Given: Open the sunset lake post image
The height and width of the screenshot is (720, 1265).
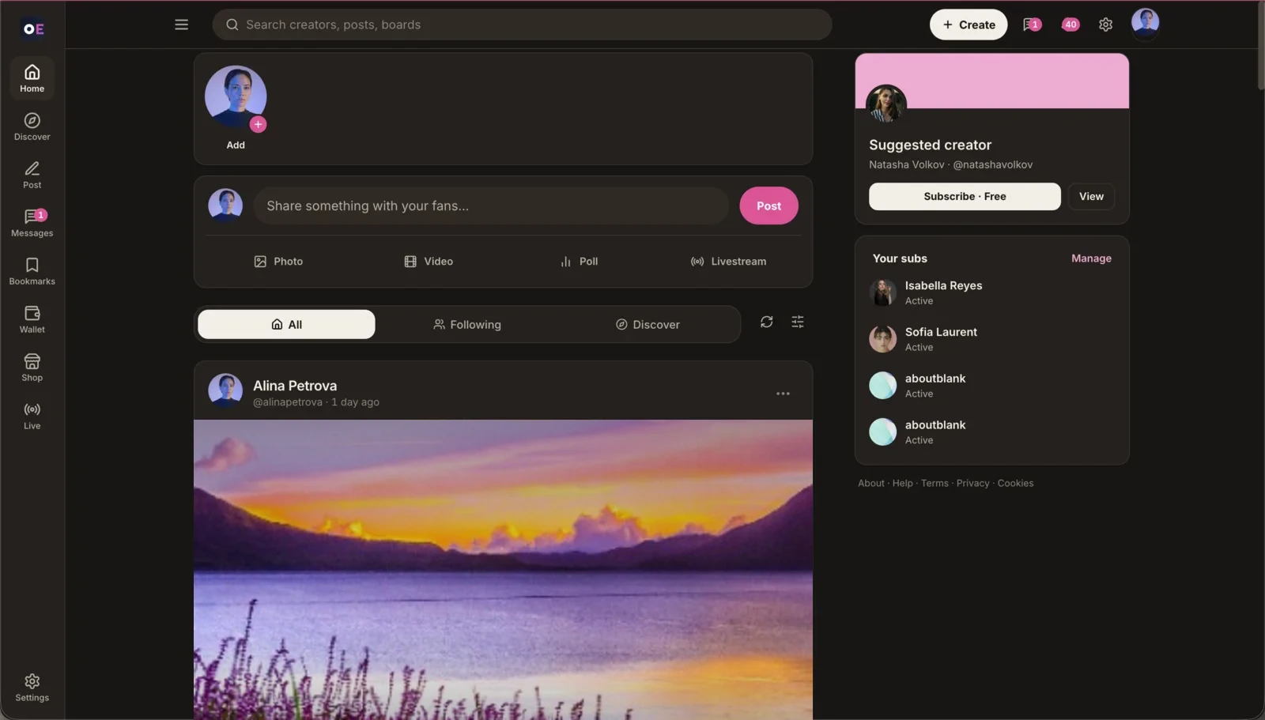Looking at the screenshot, I should [x=503, y=569].
